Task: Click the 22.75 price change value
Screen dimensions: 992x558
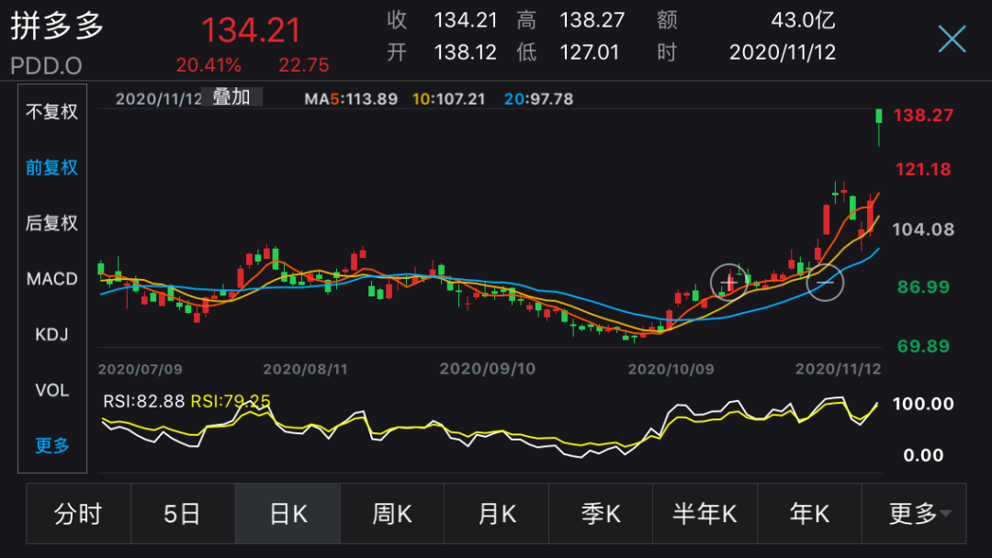Action: pos(304,65)
